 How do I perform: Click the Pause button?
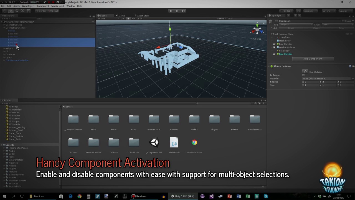tap(177, 11)
